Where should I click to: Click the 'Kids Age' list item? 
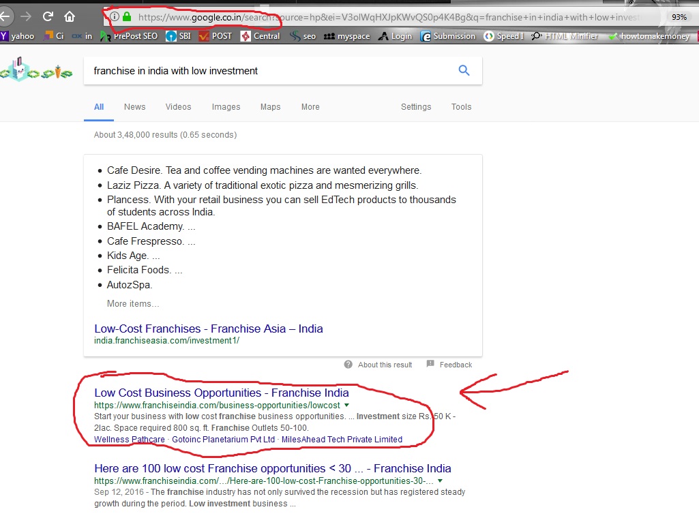(133, 256)
